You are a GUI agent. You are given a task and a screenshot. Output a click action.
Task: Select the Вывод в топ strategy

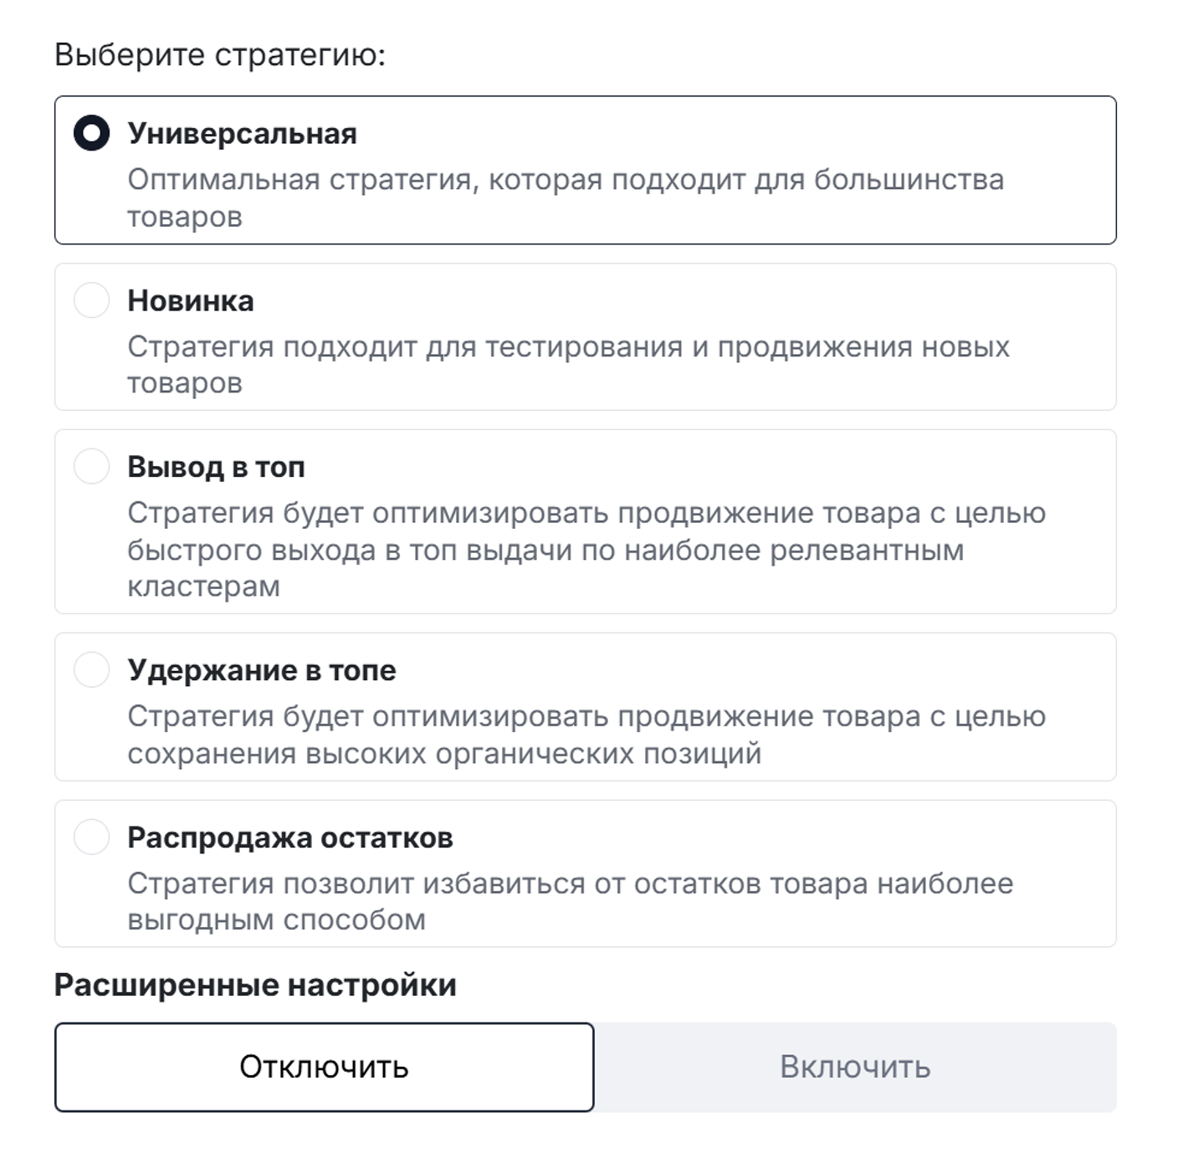click(x=94, y=467)
